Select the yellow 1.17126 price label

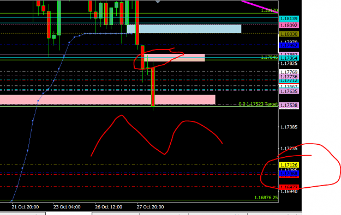[x=289, y=165]
